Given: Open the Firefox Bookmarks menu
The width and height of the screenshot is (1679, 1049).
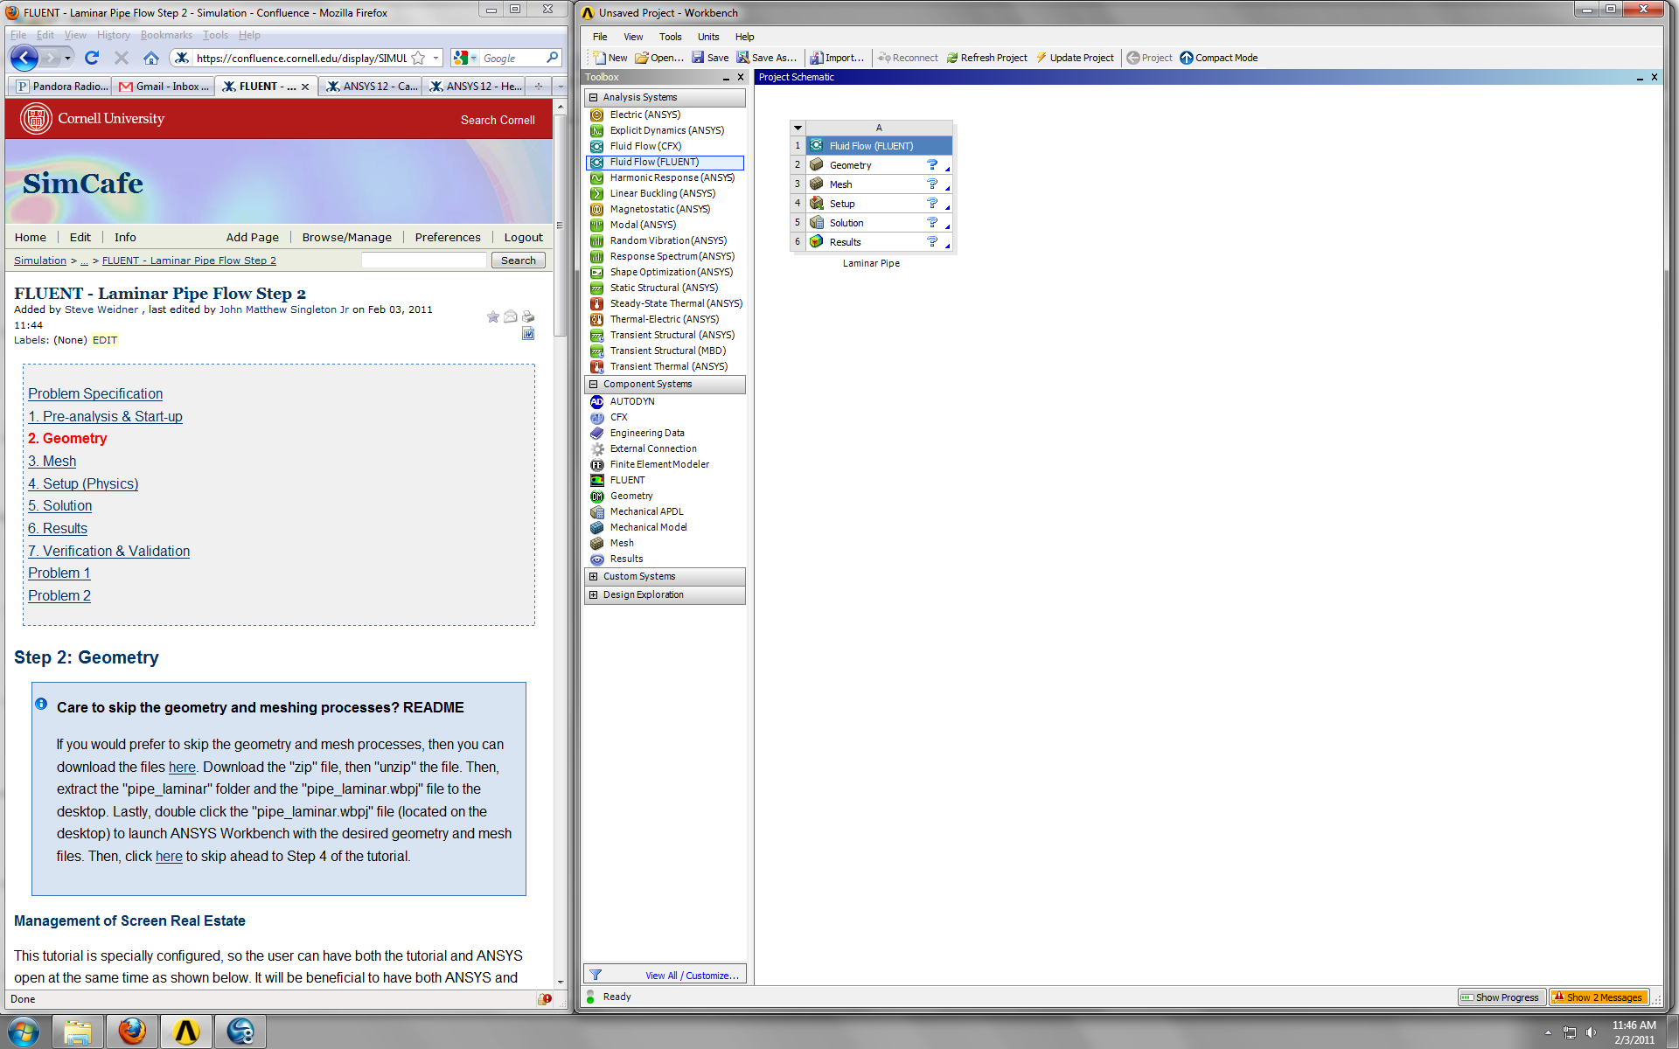Looking at the screenshot, I should (166, 35).
